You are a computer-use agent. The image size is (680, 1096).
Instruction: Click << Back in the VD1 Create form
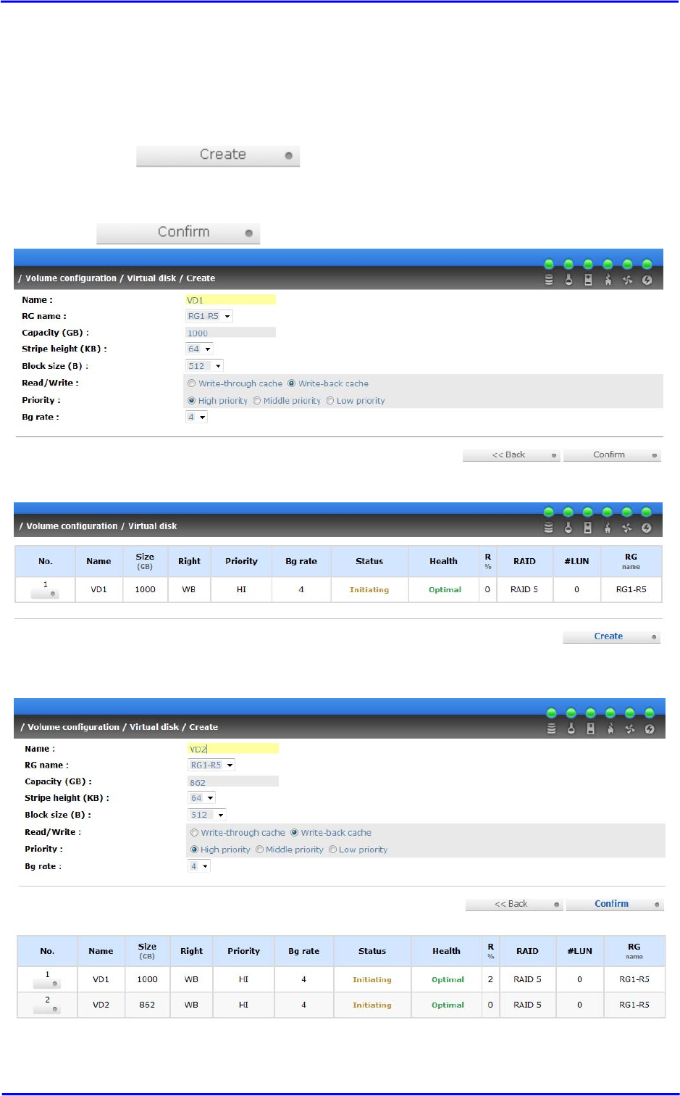click(x=511, y=455)
